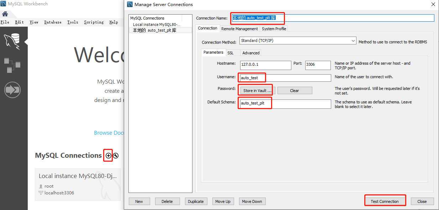Screen dimensions: 439x210
Task: Add a new MySQL connection with plus icon
Action: (108, 156)
